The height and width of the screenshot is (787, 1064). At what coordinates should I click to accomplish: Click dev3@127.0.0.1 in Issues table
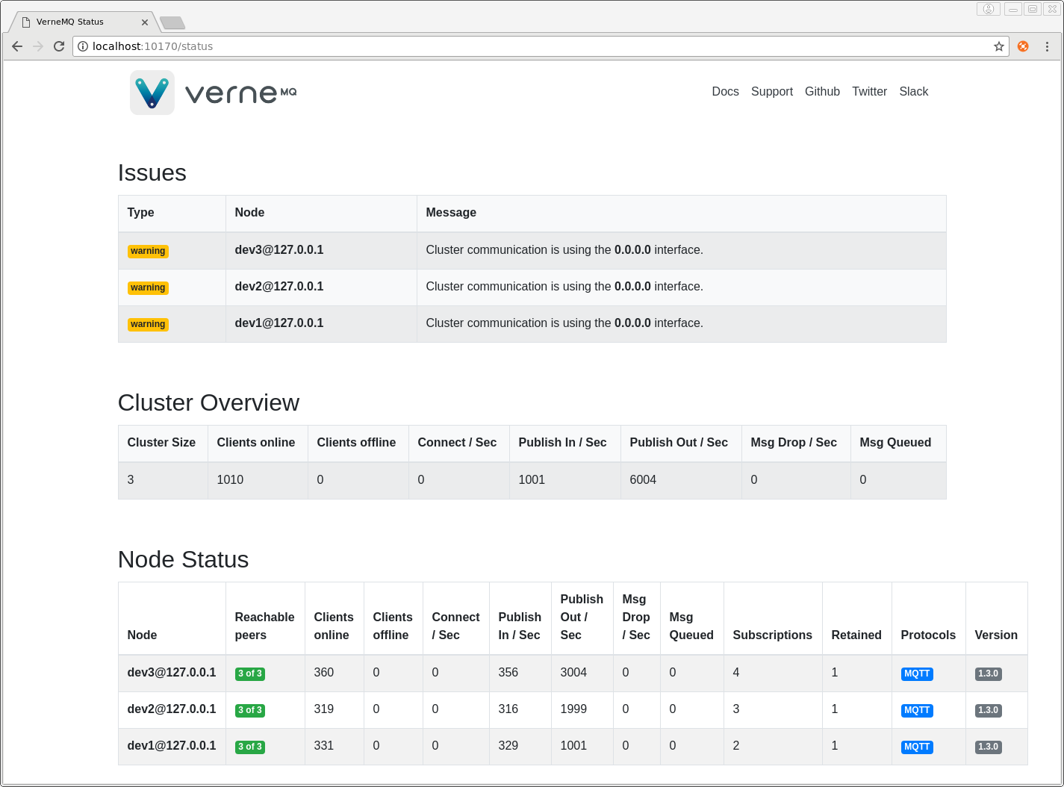click(x=279, y=250)
